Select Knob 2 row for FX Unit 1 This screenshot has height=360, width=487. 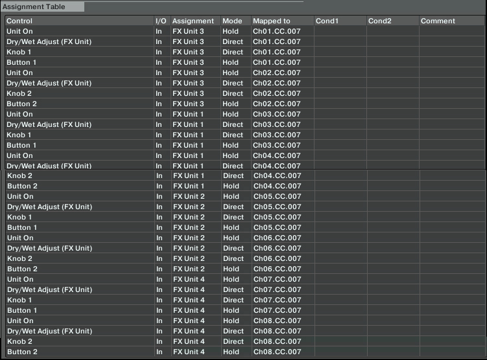244,175
